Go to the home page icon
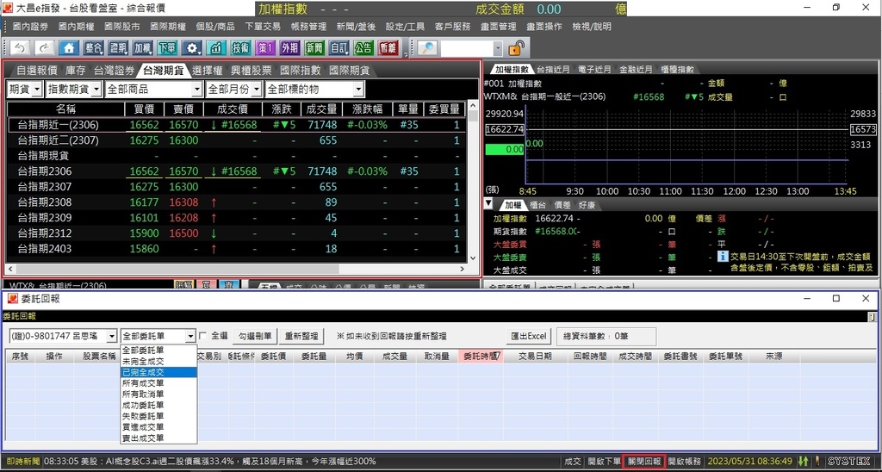Image resolution: width=882 pixels, height=472 pixels. [x=69, y=48]
